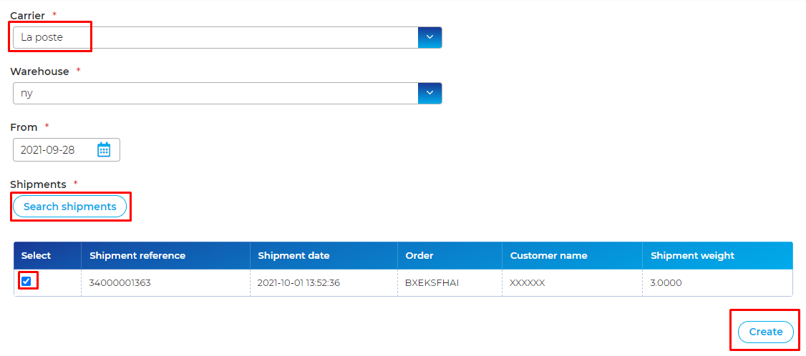Open the calendar picker icon in From field

(x=104, y=150)
